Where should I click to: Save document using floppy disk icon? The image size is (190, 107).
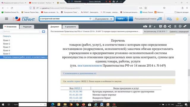tap(161, 26)
